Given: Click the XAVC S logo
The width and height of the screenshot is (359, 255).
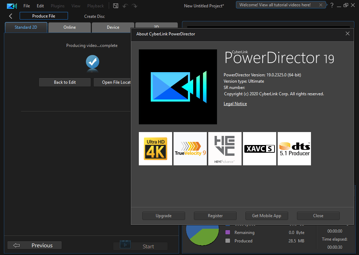Looking at the screenshot, I should 259,149.
